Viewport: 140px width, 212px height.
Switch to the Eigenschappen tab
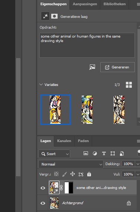coord(53,4)
